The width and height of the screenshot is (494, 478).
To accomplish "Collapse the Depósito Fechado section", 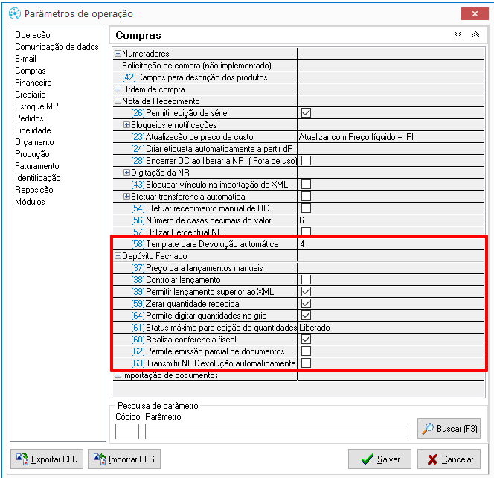I will 118,256.
